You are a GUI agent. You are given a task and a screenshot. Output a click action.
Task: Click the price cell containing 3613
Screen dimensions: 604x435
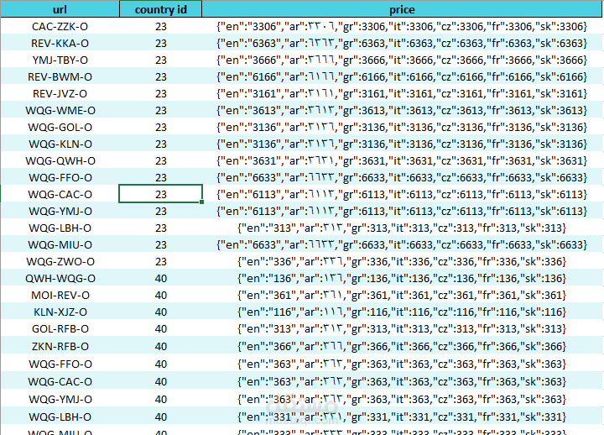402,110
